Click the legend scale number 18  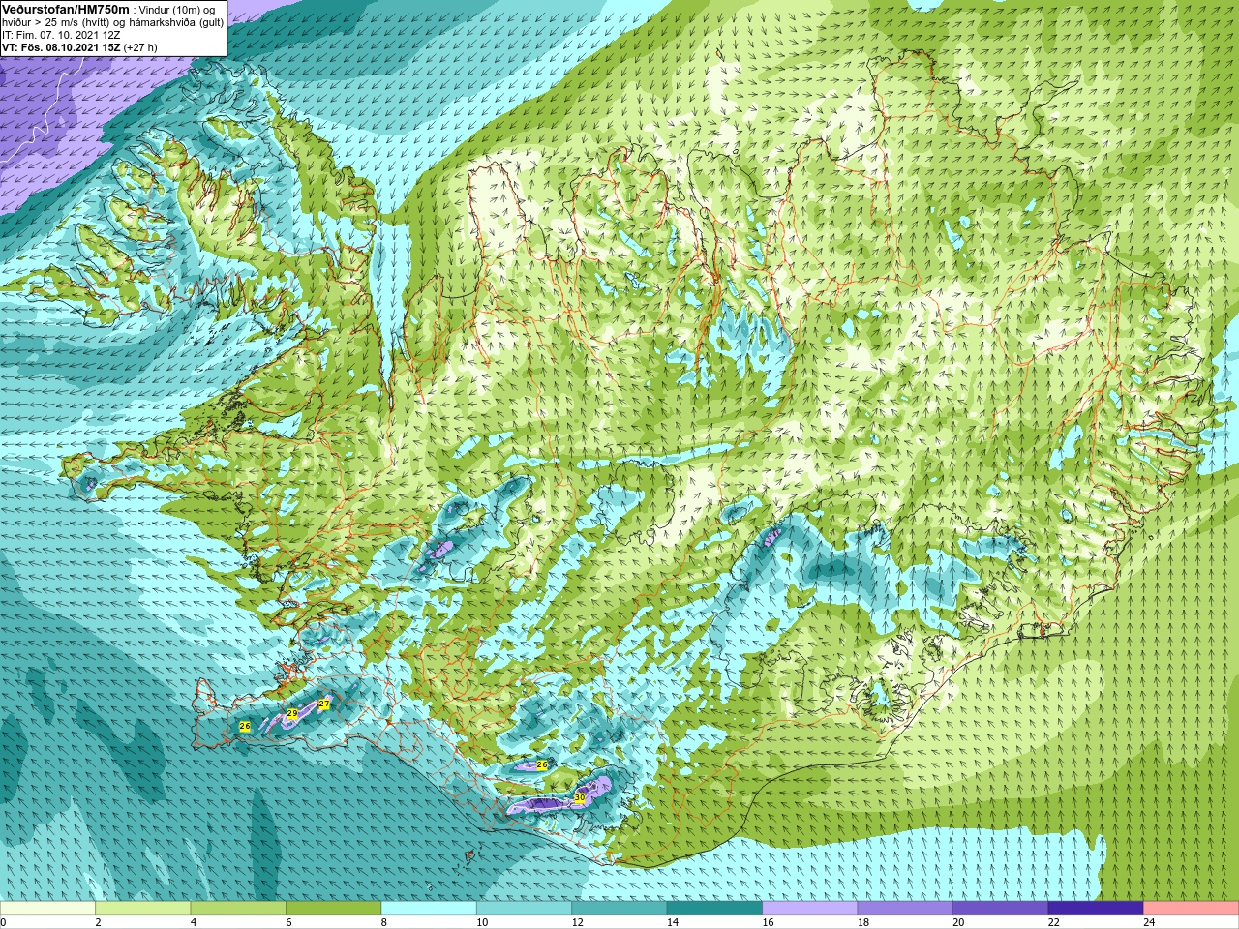click(x=863, y=922)
